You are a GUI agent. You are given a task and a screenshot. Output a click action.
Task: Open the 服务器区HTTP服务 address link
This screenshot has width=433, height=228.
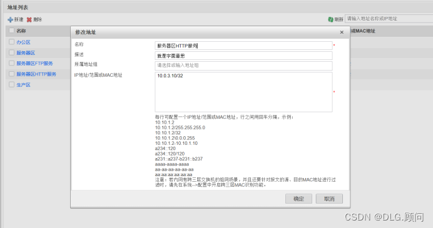[x=36, y=74]
